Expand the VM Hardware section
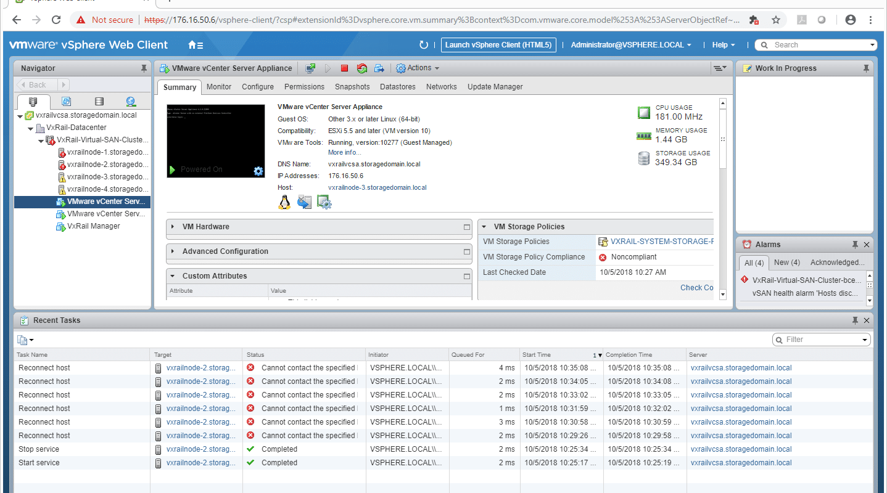 (173, 227)
